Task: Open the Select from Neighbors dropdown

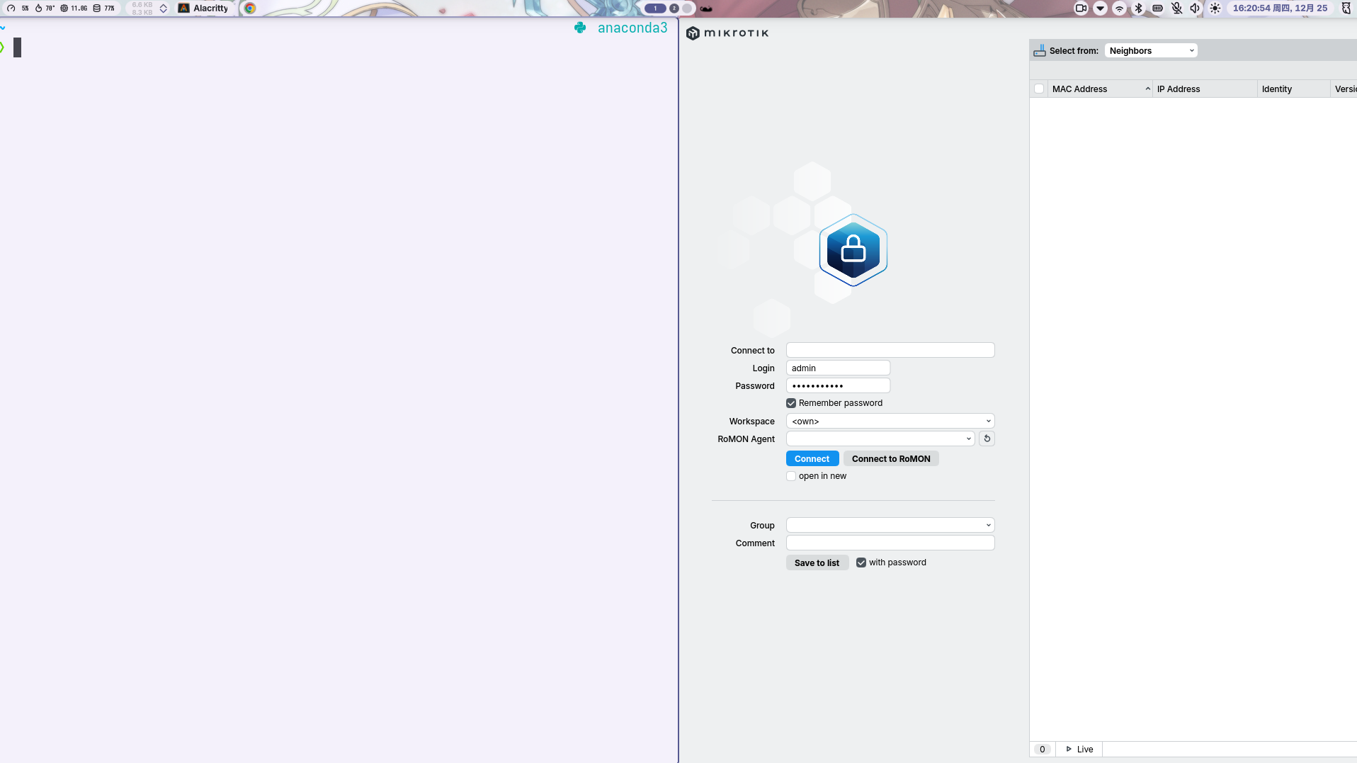Action: click(1151, 51)
